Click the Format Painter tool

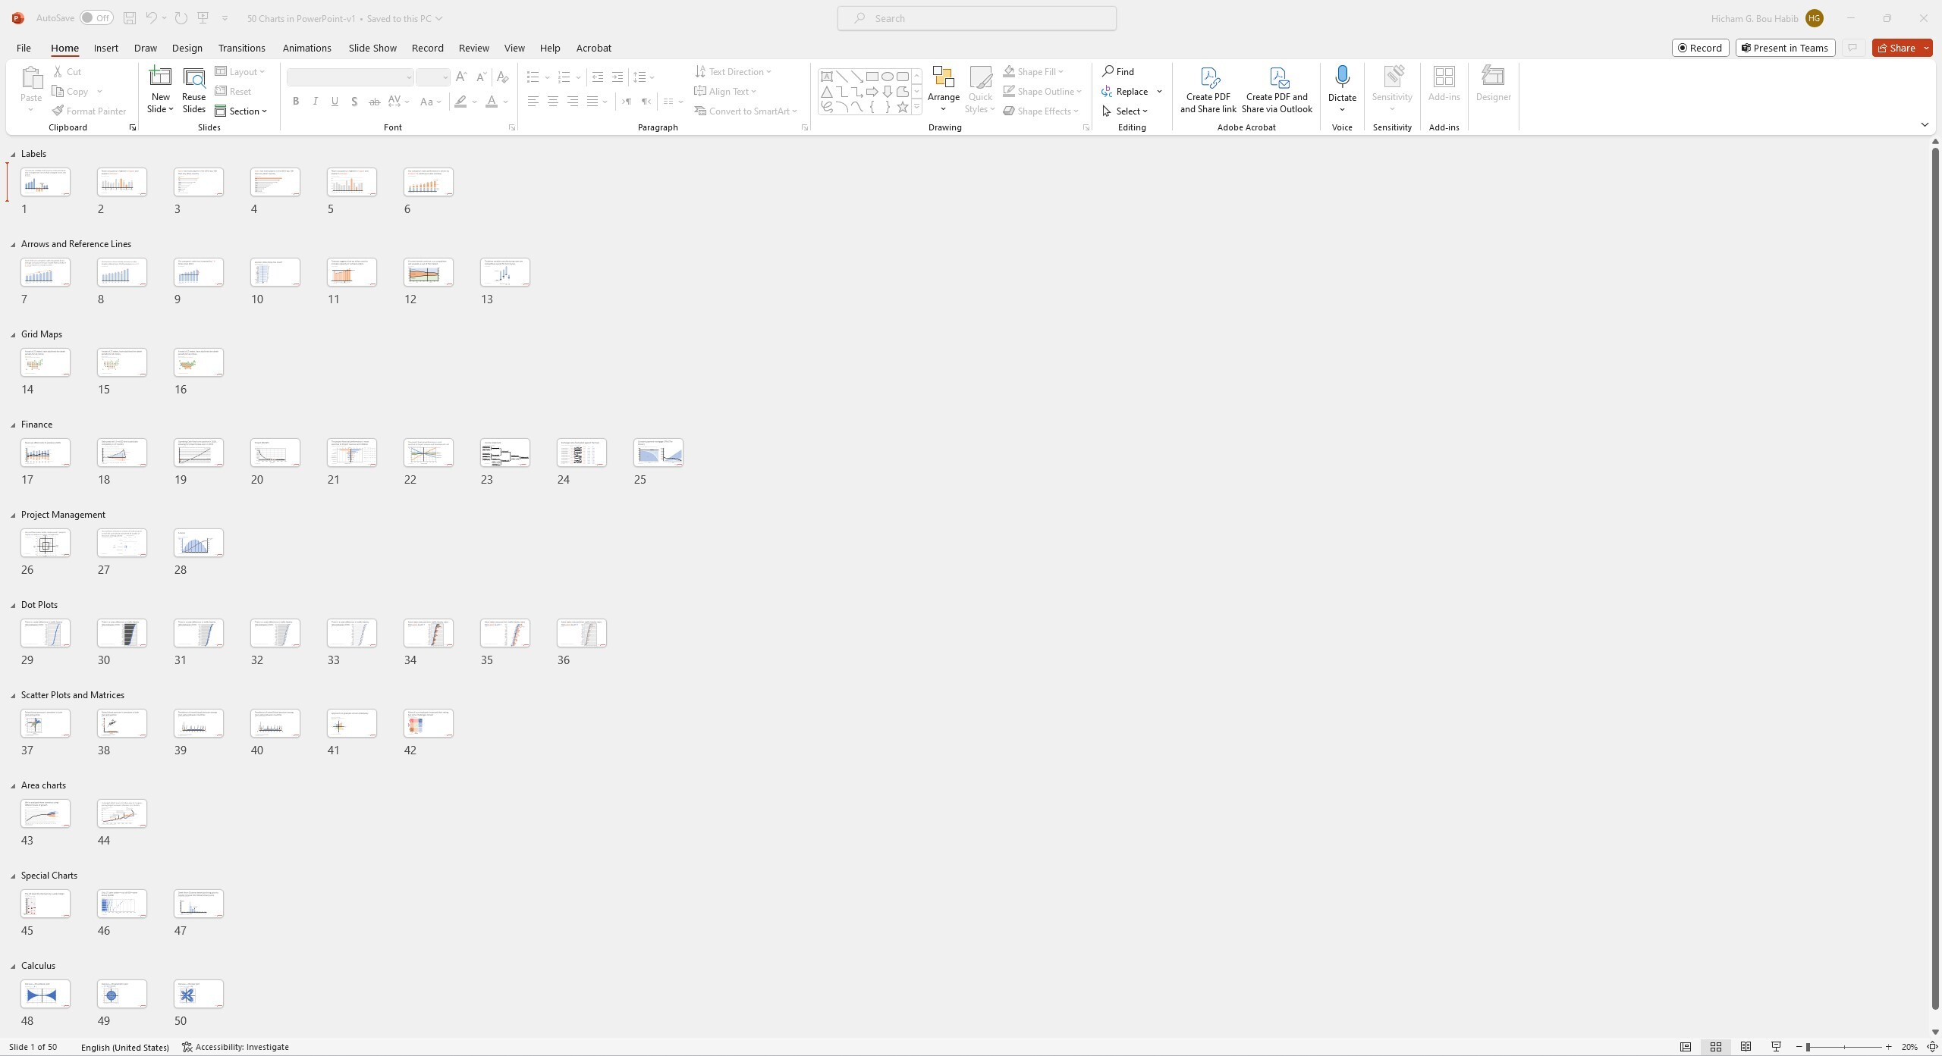90,111
